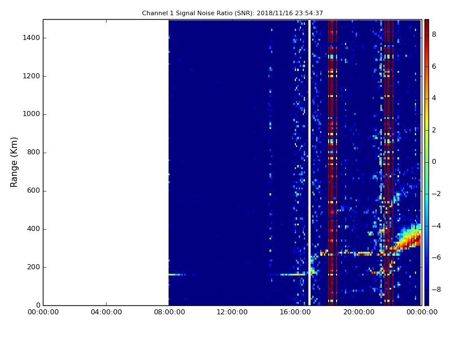Click the colorbar label −6

[436, 257]
